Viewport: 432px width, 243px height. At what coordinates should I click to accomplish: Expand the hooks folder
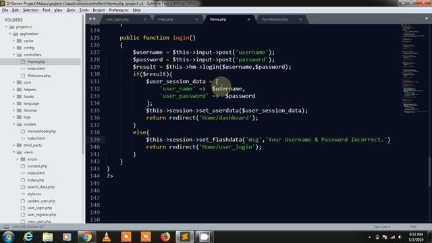tap(13, 97)
